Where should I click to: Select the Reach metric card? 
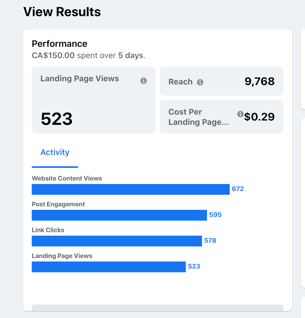pos(221,81)
